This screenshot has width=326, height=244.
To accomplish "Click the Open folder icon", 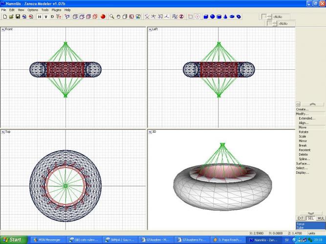I will 11,17.
